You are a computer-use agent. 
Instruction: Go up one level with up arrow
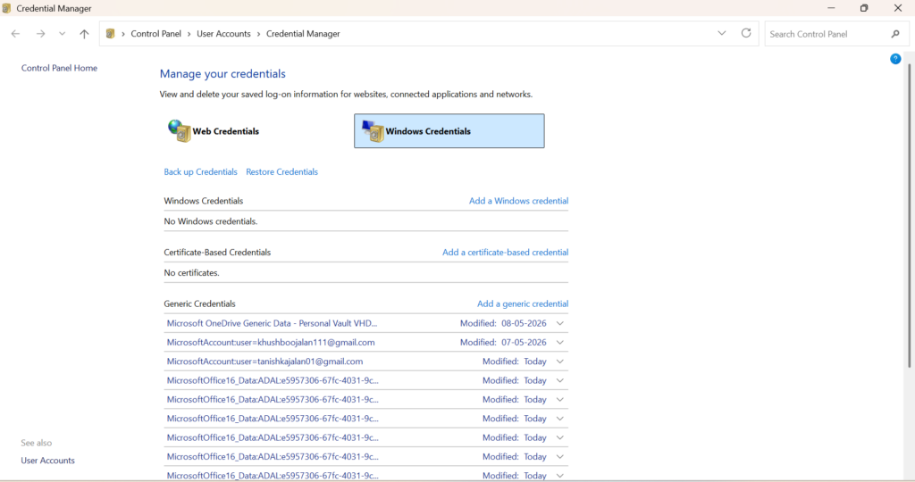pyautogui.click(x=84, y=34)
